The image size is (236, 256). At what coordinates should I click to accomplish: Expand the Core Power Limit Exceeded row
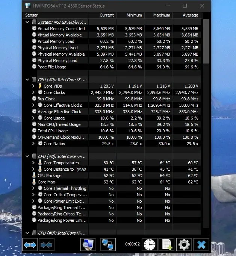click(x=33, y=201)
